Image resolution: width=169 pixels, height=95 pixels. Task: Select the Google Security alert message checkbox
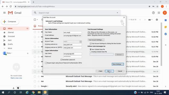(35, 86)
